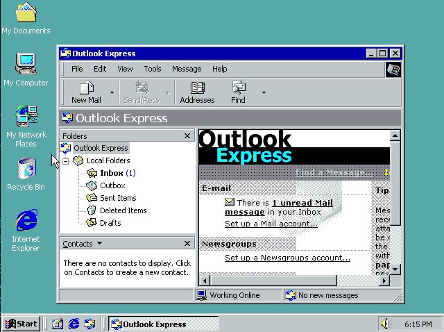Open the Tools menu
The width and height of the screenshot is (444, 332).
tap(153, 69)
